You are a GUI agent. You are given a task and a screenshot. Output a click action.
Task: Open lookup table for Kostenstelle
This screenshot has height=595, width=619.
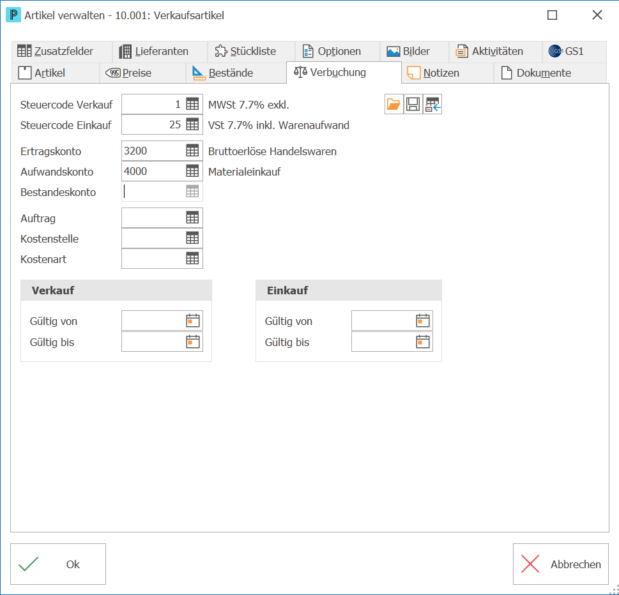pyautogui.click(x=192, y=238)
